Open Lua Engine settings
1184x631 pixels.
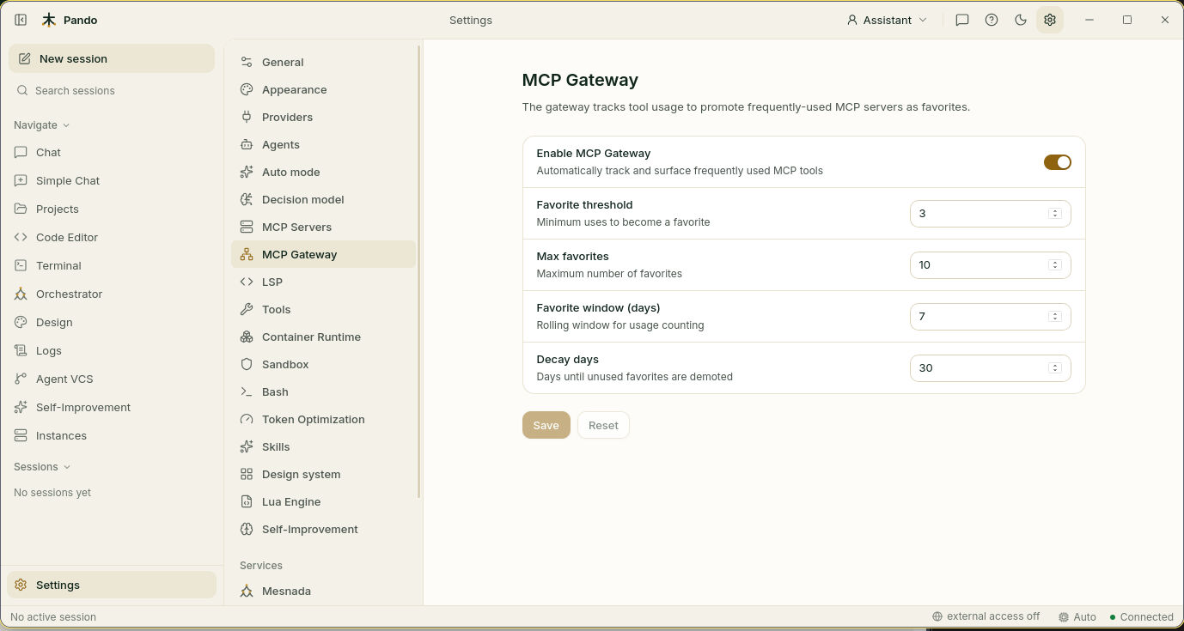[x=323, y=501]
